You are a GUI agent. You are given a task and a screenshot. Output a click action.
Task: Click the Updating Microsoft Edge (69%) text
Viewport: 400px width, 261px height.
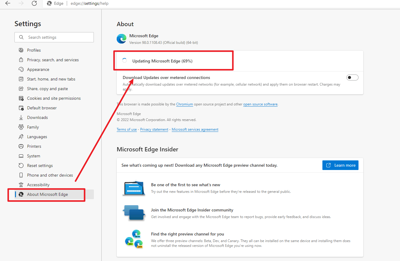point(162,61)
